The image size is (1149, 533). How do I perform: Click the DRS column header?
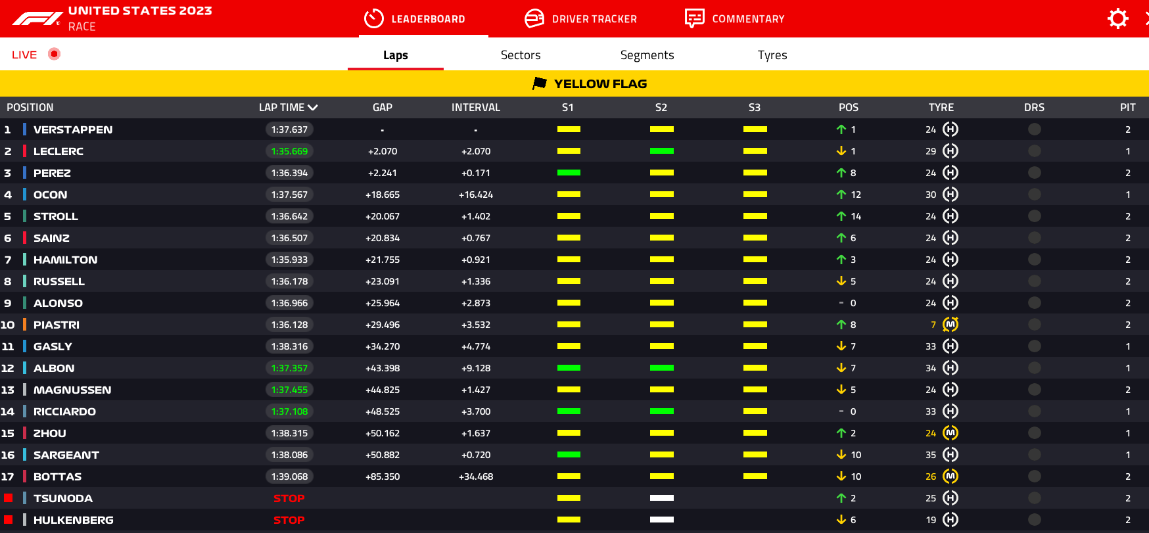pyautogui.click(x=1035, y=108)
